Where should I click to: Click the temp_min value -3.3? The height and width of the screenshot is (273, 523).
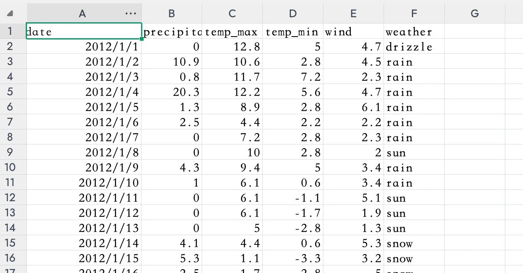click(x=293, y=258)
